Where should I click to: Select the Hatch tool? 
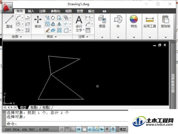(27, 30)
